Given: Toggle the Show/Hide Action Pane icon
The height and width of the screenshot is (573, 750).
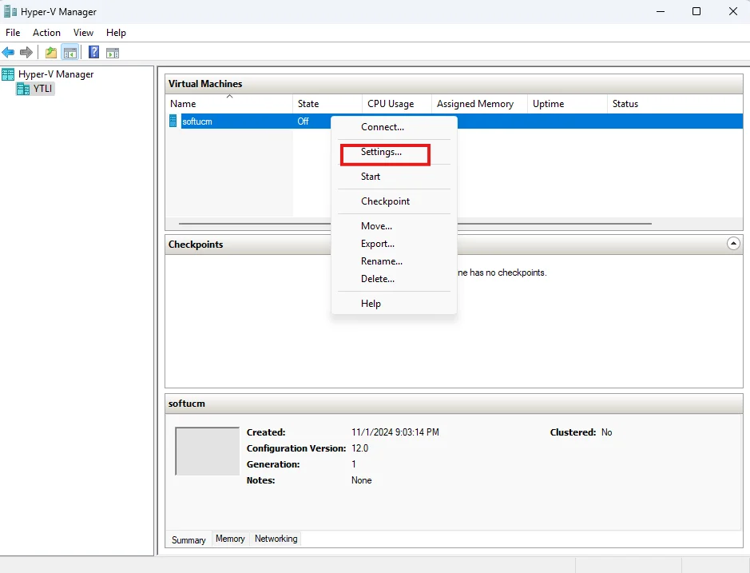Looking at the screenshot, I should point(113,53).
